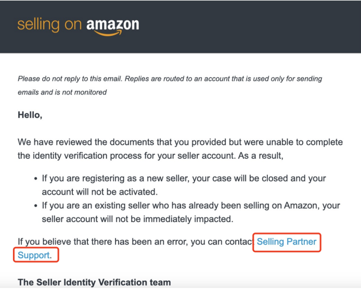Click "emails and is not monitored" italic line
This screenshot has width=361, height=289.
tap(62, 92)
